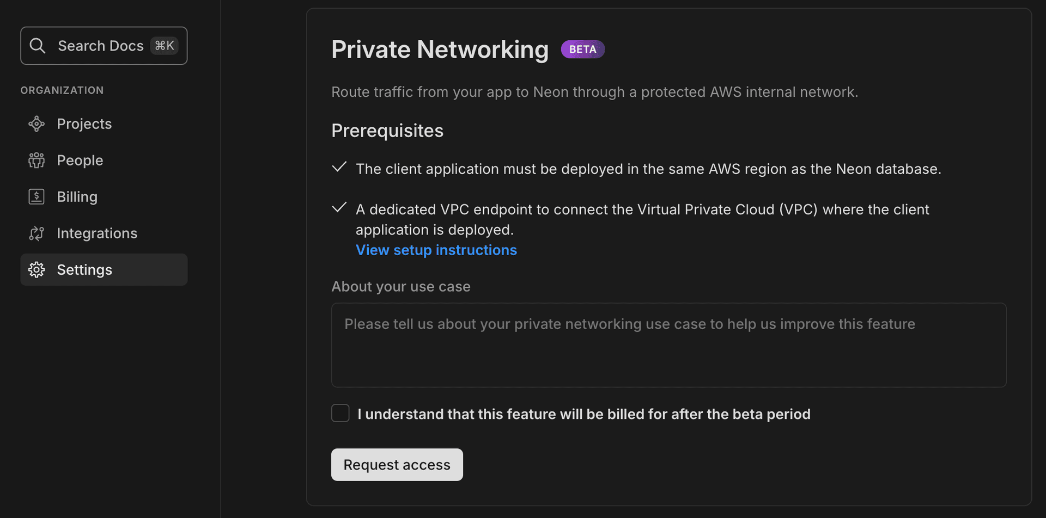This screenshot has height=518, width=1046.
Task: Click the Projects icon in the sidebar
Action: [x=36, y=124]
